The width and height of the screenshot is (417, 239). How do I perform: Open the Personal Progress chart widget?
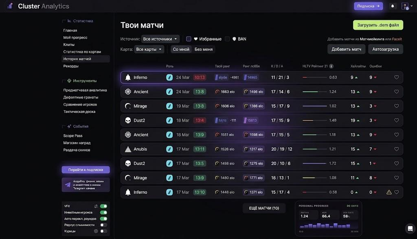point(329,218)
